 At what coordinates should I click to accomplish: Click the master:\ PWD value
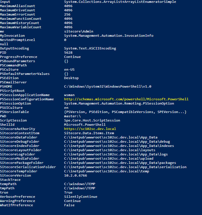pos(72,116)
